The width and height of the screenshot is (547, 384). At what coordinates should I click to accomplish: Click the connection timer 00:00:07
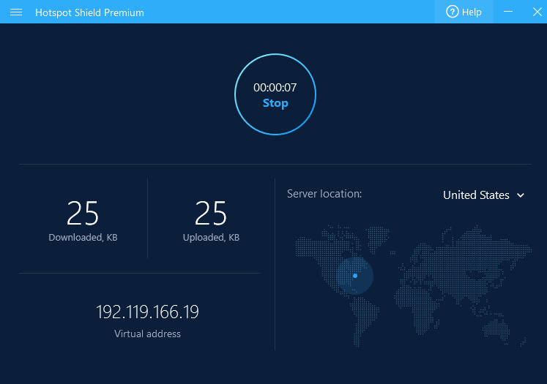[x=275, y=88]
